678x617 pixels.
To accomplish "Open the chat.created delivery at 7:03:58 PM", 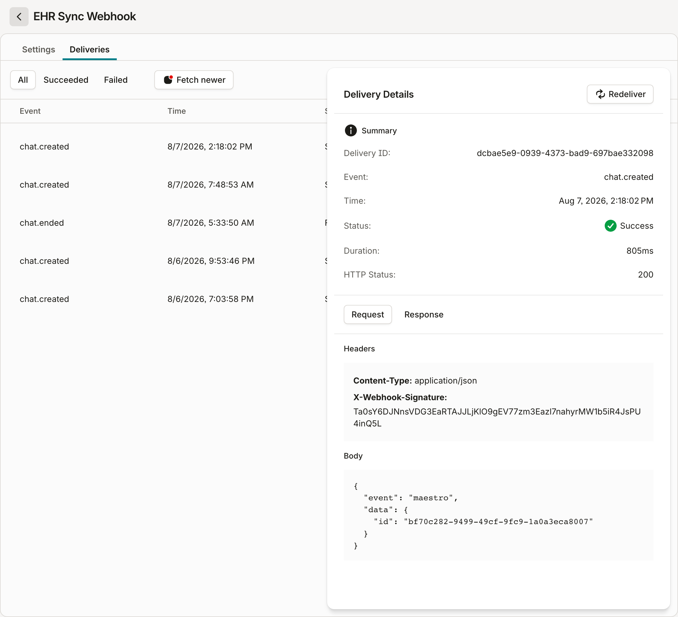I will point(164,299).
